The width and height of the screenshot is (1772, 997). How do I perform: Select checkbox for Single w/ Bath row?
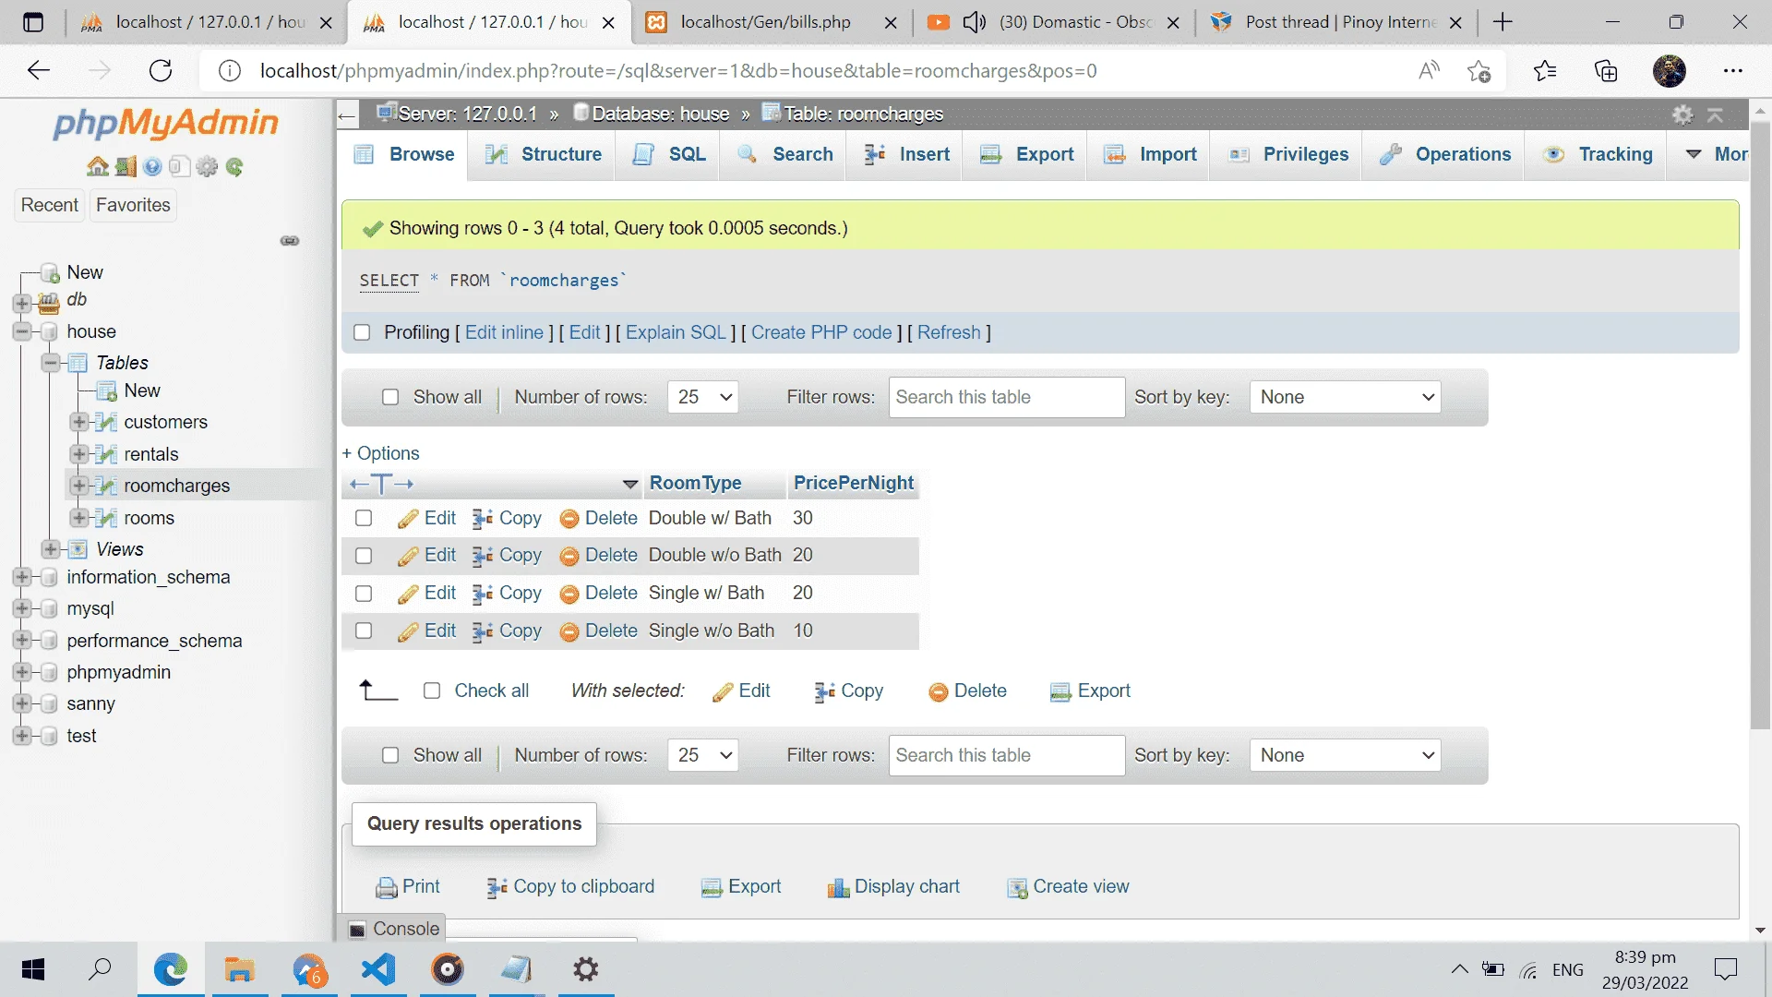click(364, 594)
